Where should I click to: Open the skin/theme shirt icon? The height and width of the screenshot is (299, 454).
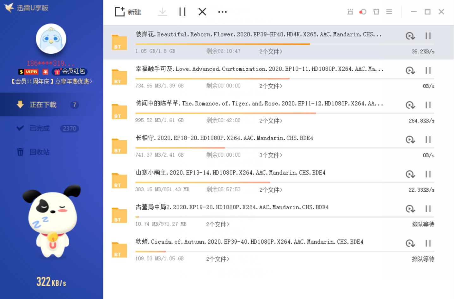pos(376,12)
